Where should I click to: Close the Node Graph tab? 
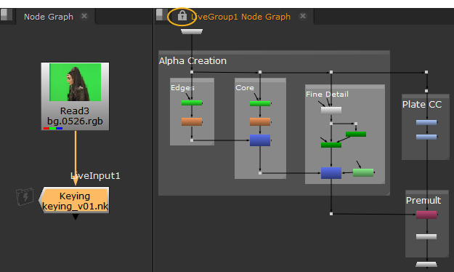point(84,16)
